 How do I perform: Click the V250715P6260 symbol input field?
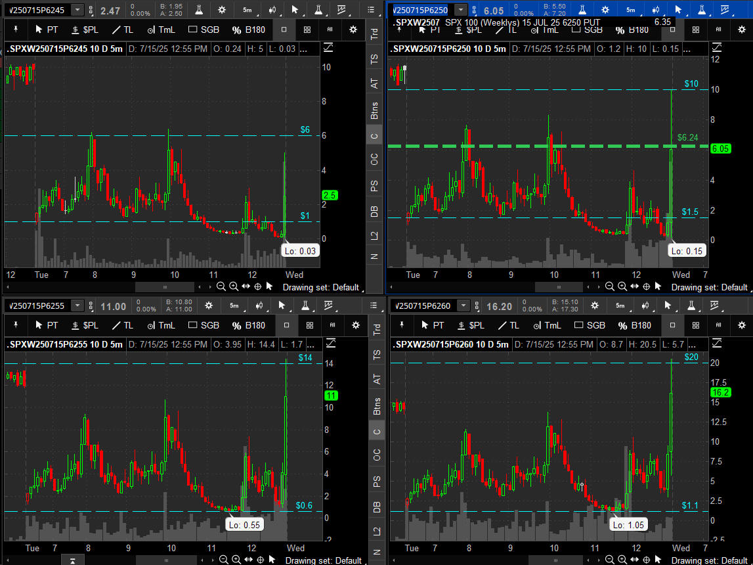pyautogui.click(x=422, y=305)
